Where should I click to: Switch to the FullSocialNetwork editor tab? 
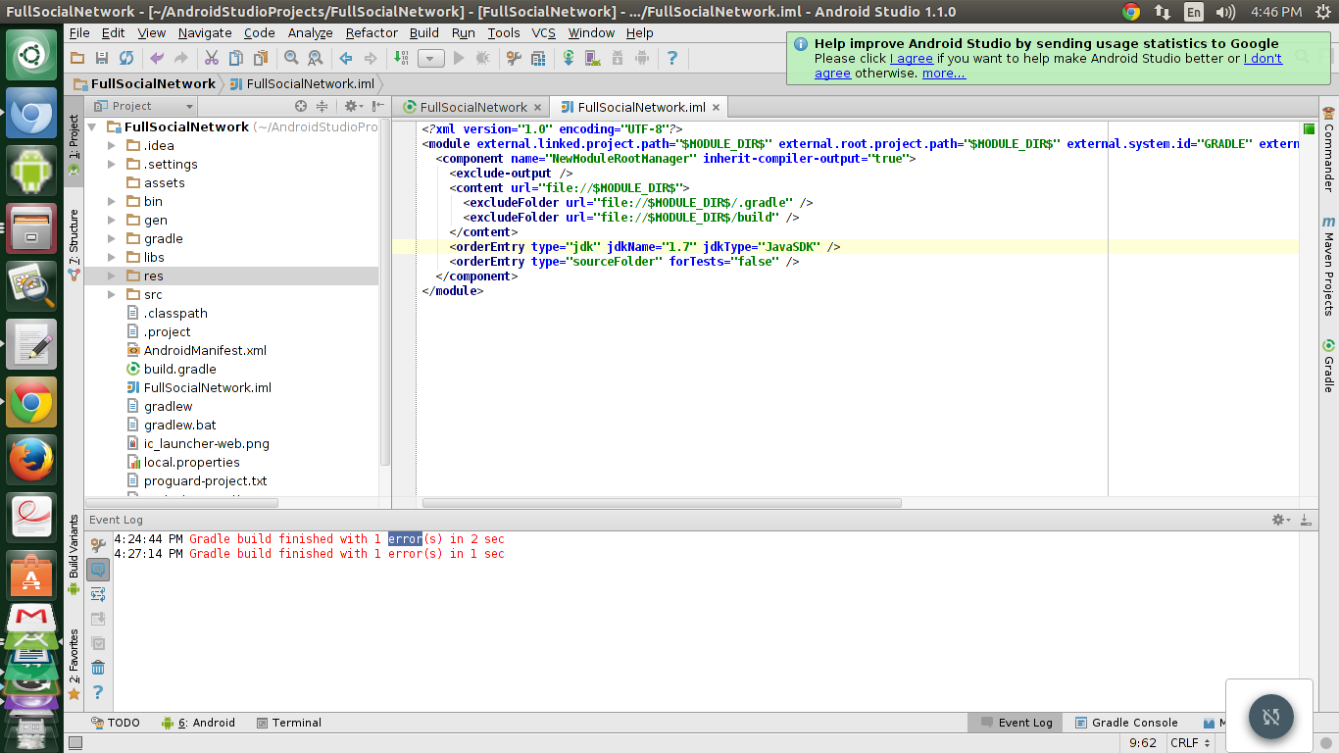point(472,107)
